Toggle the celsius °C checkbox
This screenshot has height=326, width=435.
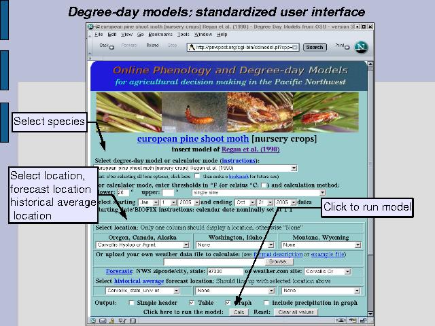264,184
